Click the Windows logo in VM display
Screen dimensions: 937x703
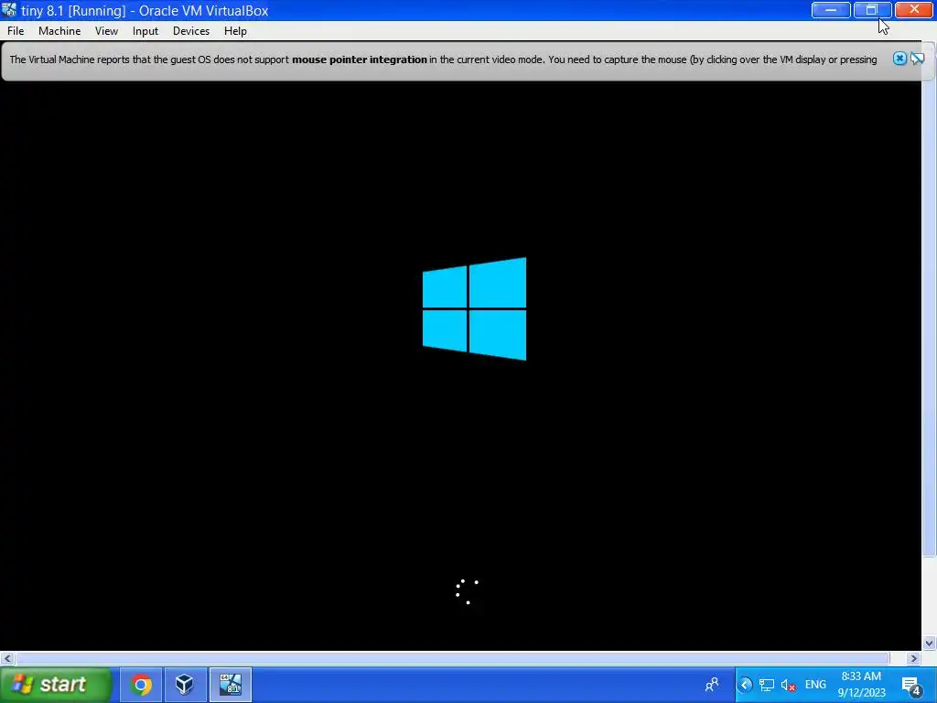pos(475,309)
